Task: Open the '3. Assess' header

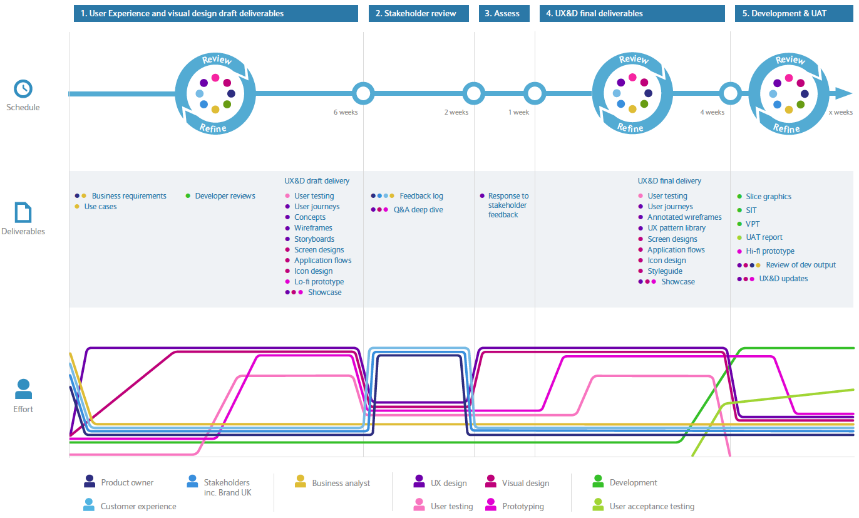Action: pyautogui.click(x=505, y=13)
